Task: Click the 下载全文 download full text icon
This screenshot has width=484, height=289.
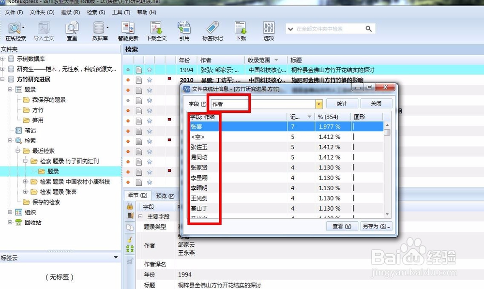Action: coord(156,31)
